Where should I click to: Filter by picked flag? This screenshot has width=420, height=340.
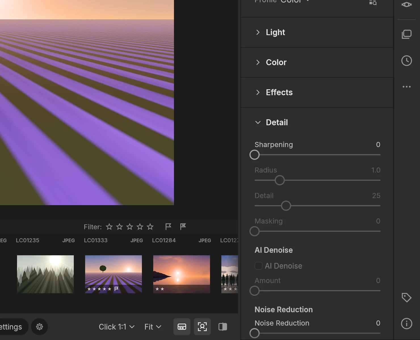168,227
